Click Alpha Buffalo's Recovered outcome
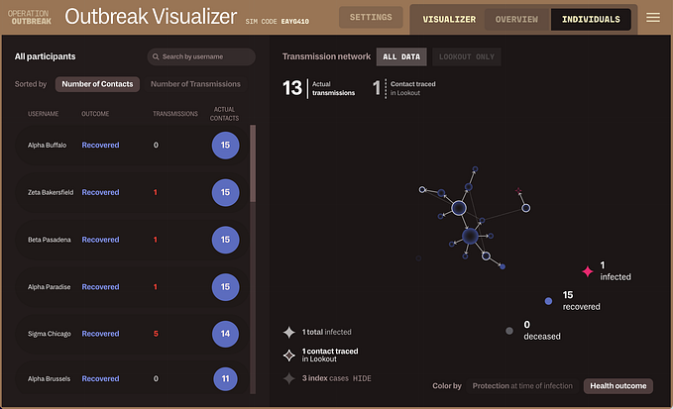This screenshot has width=673, height=409. (100, 146)
